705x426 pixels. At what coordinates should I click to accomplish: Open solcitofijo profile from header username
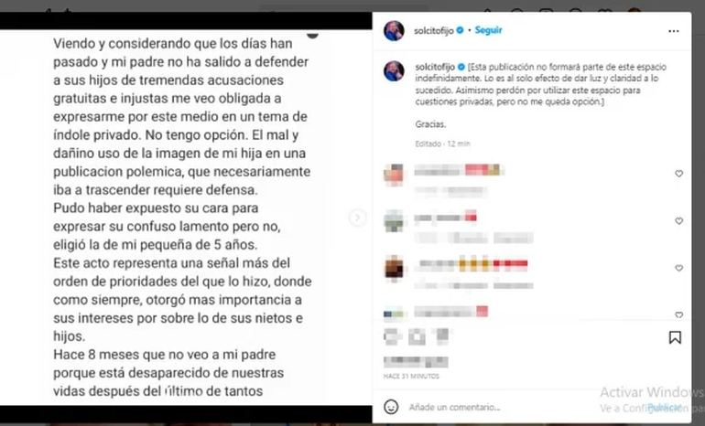tap(433, 30)
